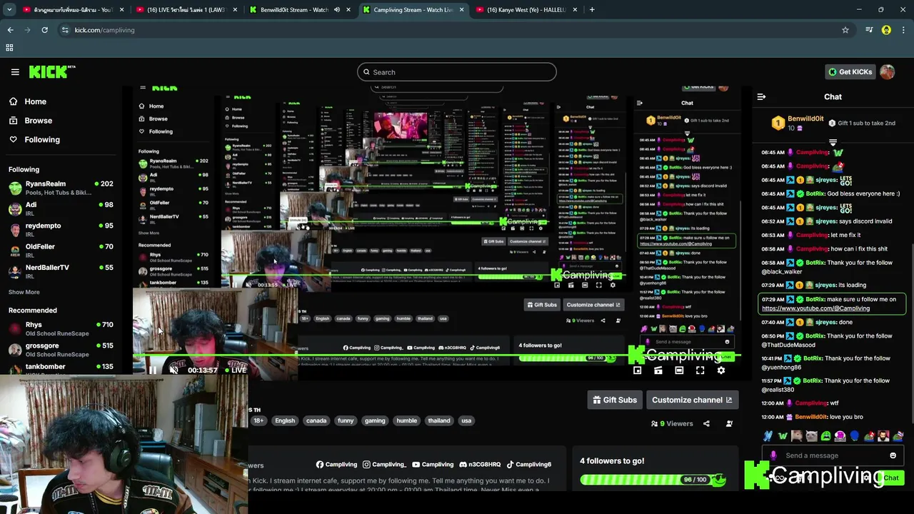The width and height of the screenshot is (914, 514).
Task: Select the humble tag
Action: (407, 420)
